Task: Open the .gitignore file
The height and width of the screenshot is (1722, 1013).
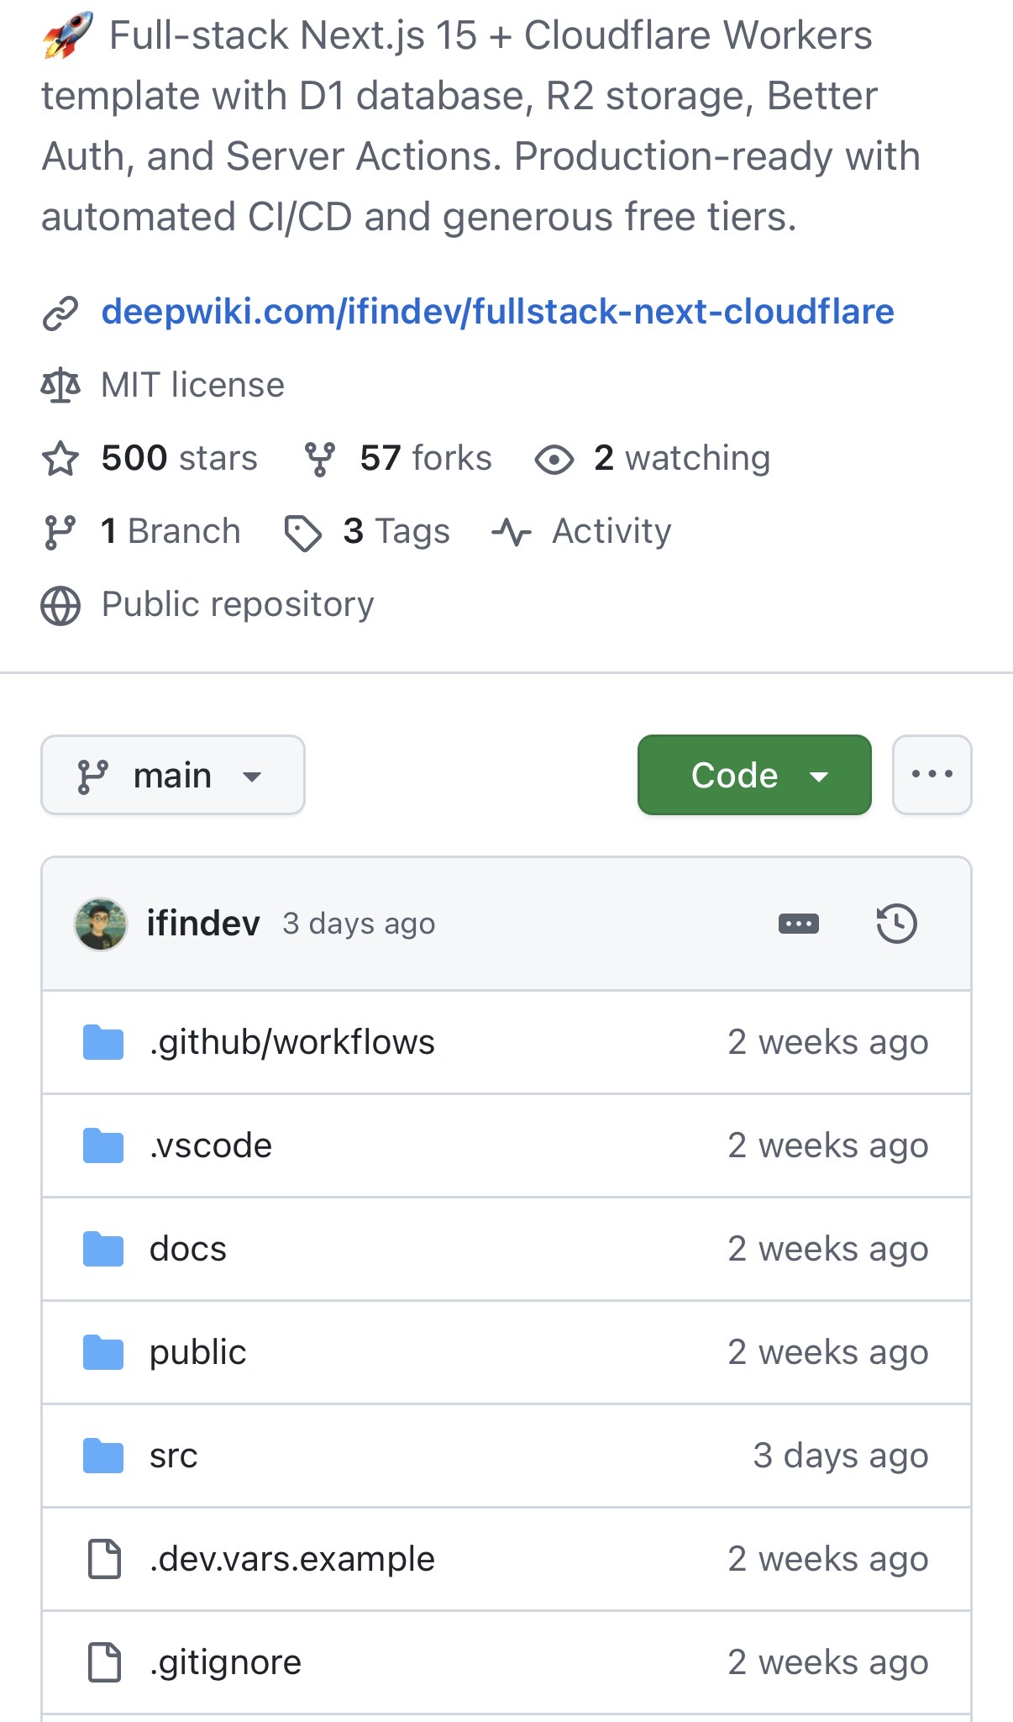Action: pyautogui.click(x=225, y=1662)
